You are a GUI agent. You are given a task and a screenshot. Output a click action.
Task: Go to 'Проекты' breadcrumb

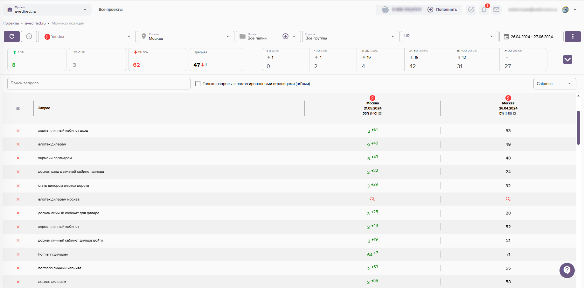pyautogui.click(x=11, y=23)
